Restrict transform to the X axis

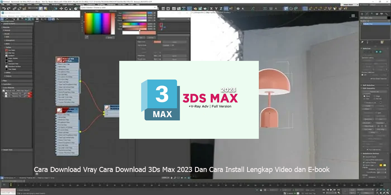(x=211, y=9)
